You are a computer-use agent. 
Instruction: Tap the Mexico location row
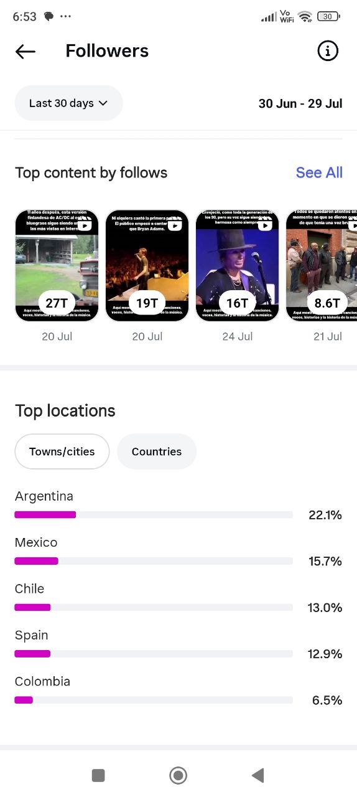coord(178,552)
